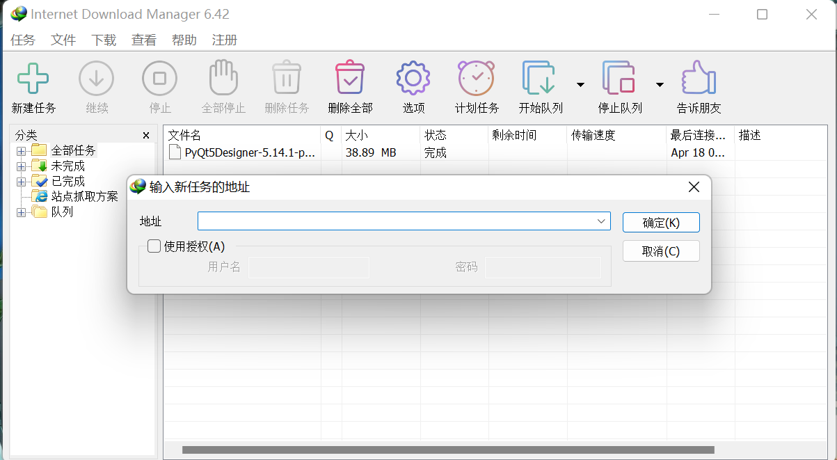Click the file icon of PyQt5Designer download

pyautogui.click(x=175, y=152)
